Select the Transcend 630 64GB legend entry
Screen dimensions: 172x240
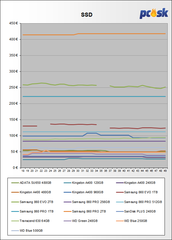(x=30, y=221)
